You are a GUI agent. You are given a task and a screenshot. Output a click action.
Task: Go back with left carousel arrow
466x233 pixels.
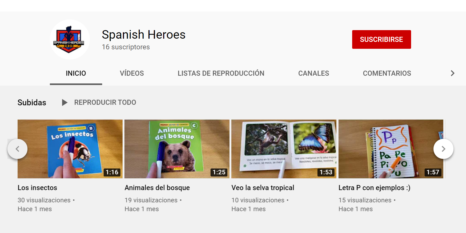click(x=18, y=149)
